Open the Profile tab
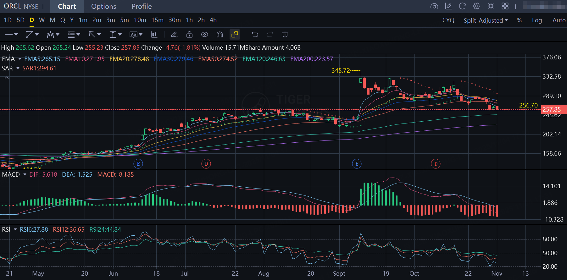 [142, 7]
